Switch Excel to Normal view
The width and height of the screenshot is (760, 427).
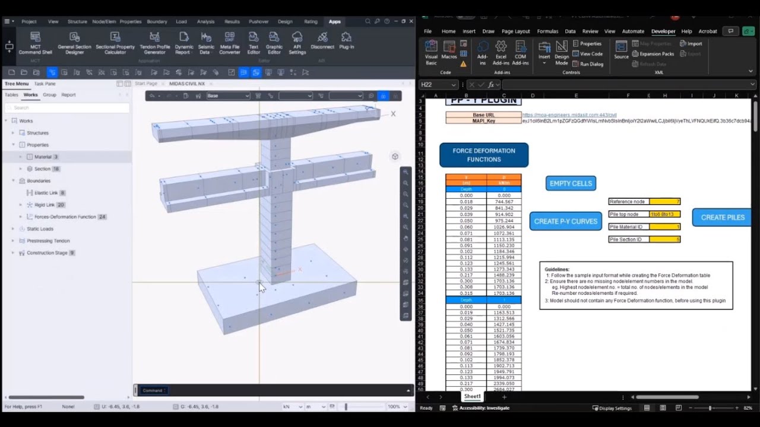(x=647, y=408)
